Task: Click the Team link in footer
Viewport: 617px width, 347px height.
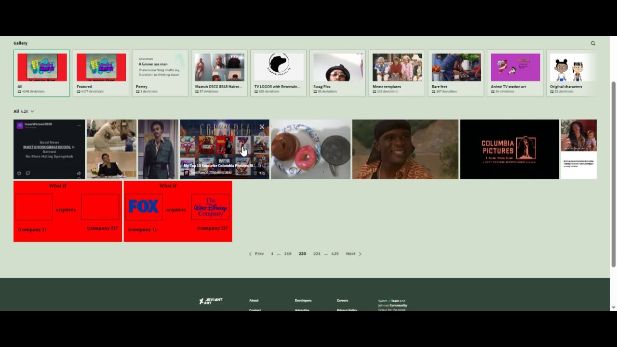Action: [394, 301]
